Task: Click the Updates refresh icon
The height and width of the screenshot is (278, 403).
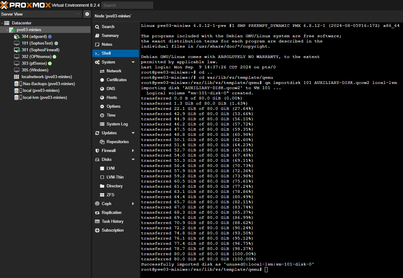Action: [97, 133]
